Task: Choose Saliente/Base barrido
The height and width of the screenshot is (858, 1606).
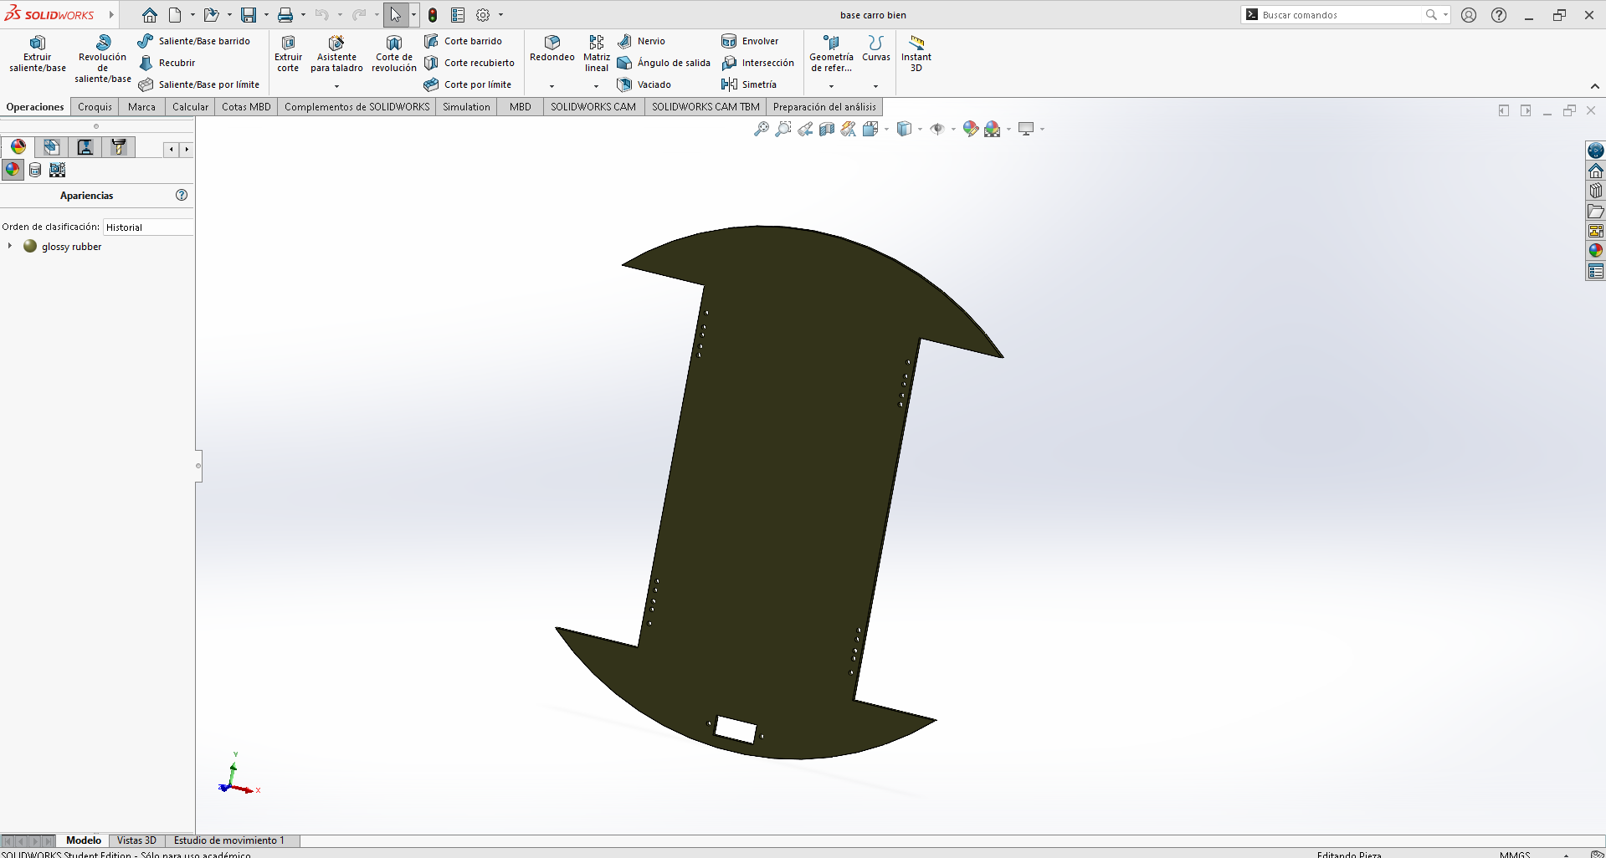Action: [x=194, y=41]
